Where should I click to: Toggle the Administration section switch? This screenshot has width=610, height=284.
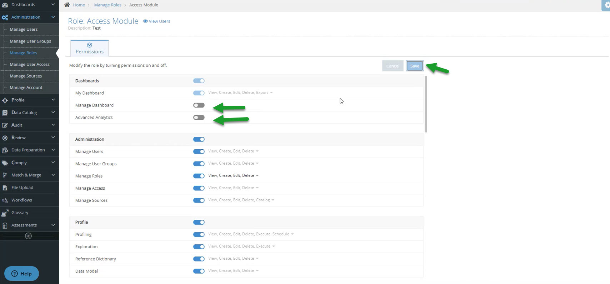tap(199, 139)
